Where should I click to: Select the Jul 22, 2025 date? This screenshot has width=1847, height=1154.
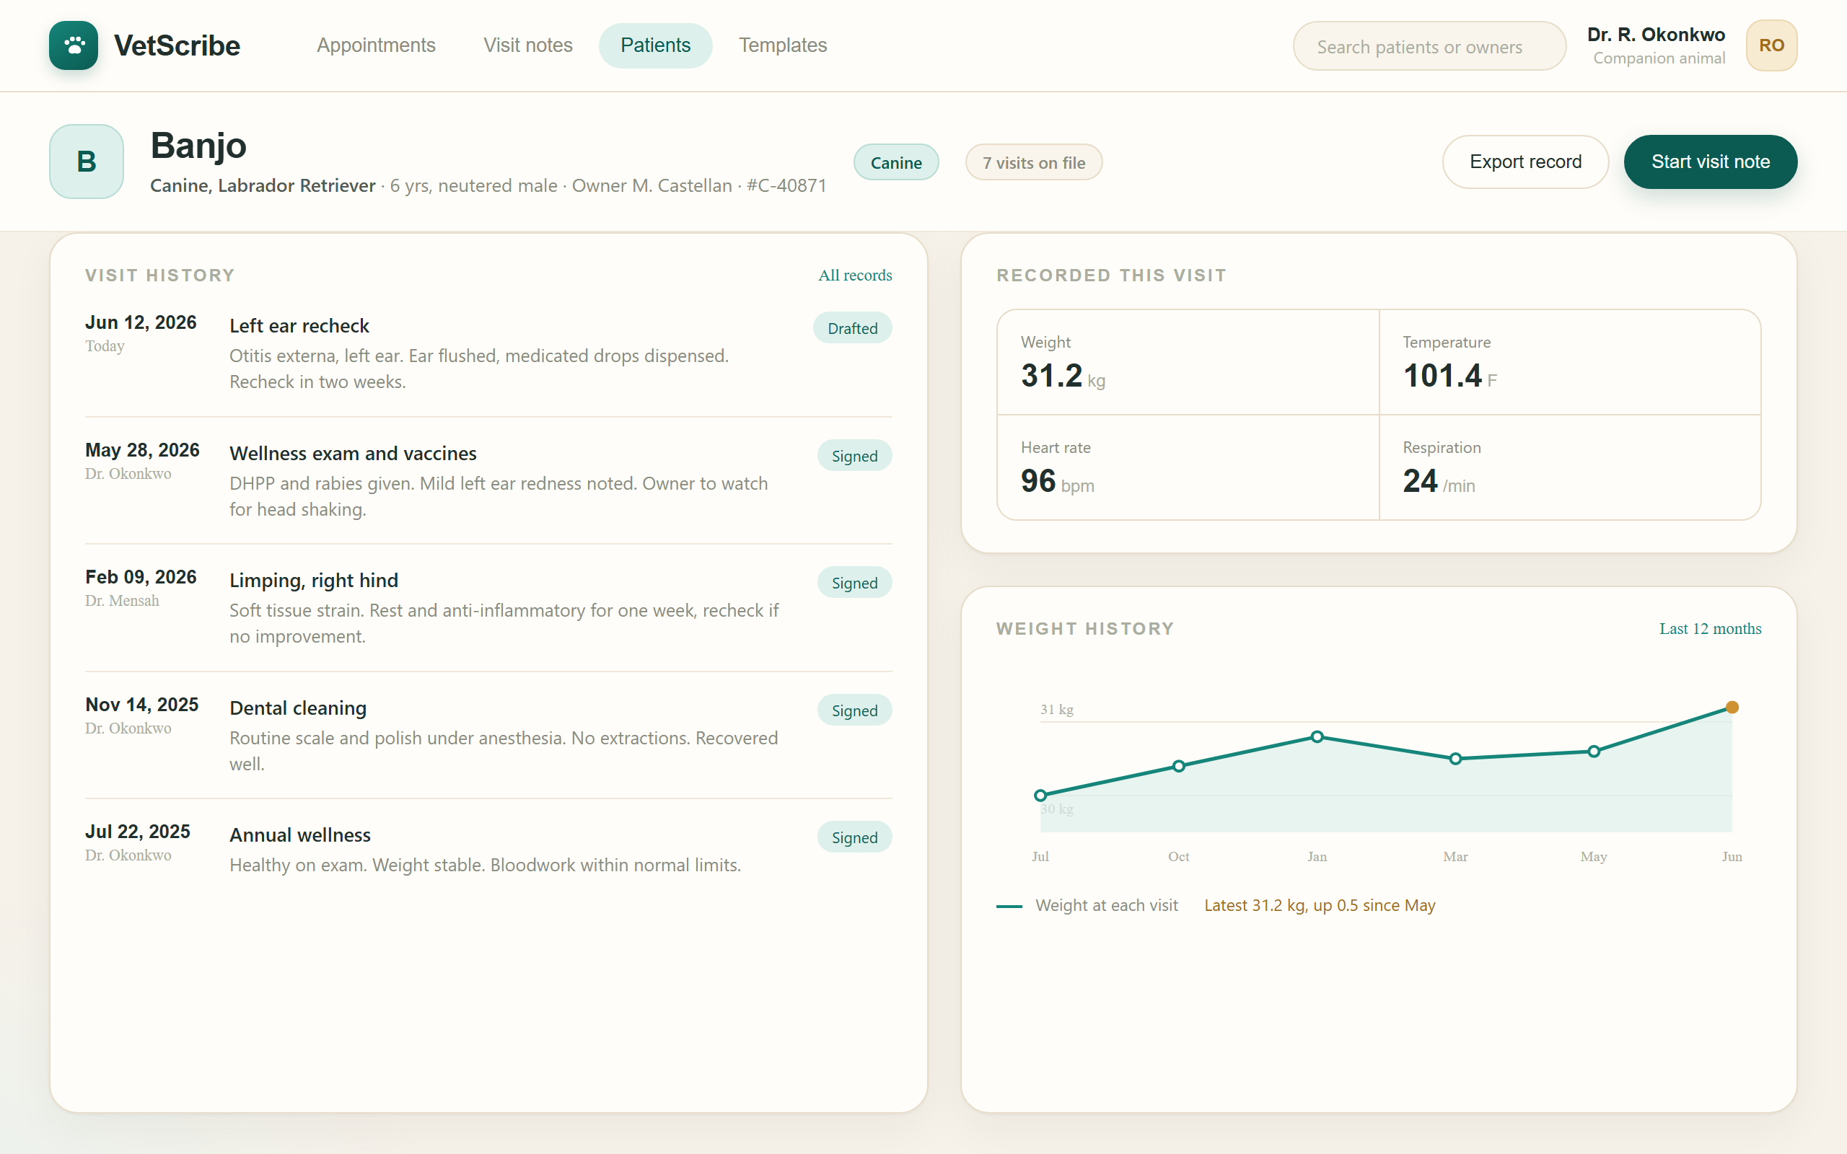click(137, 832)
